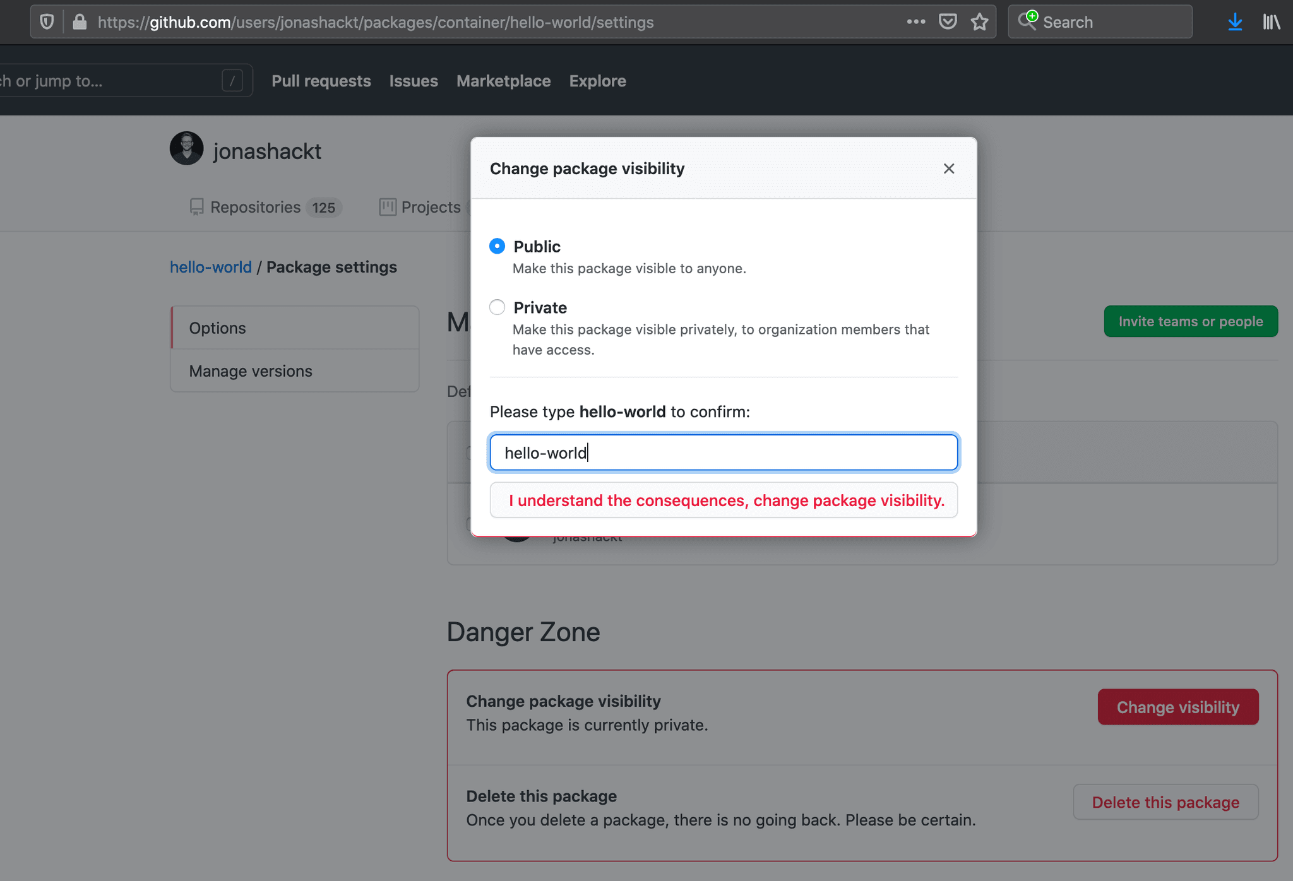Click Manage versions in sidebar
Screen dimensions: 1293x881
(x=251, y=370)
